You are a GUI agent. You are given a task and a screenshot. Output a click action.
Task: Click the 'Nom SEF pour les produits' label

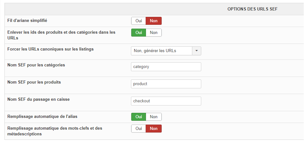tap(34, 82)
